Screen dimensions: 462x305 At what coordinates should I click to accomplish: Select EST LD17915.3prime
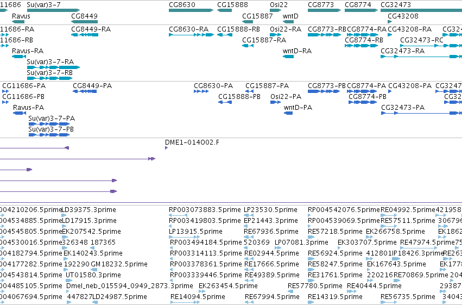89,221
